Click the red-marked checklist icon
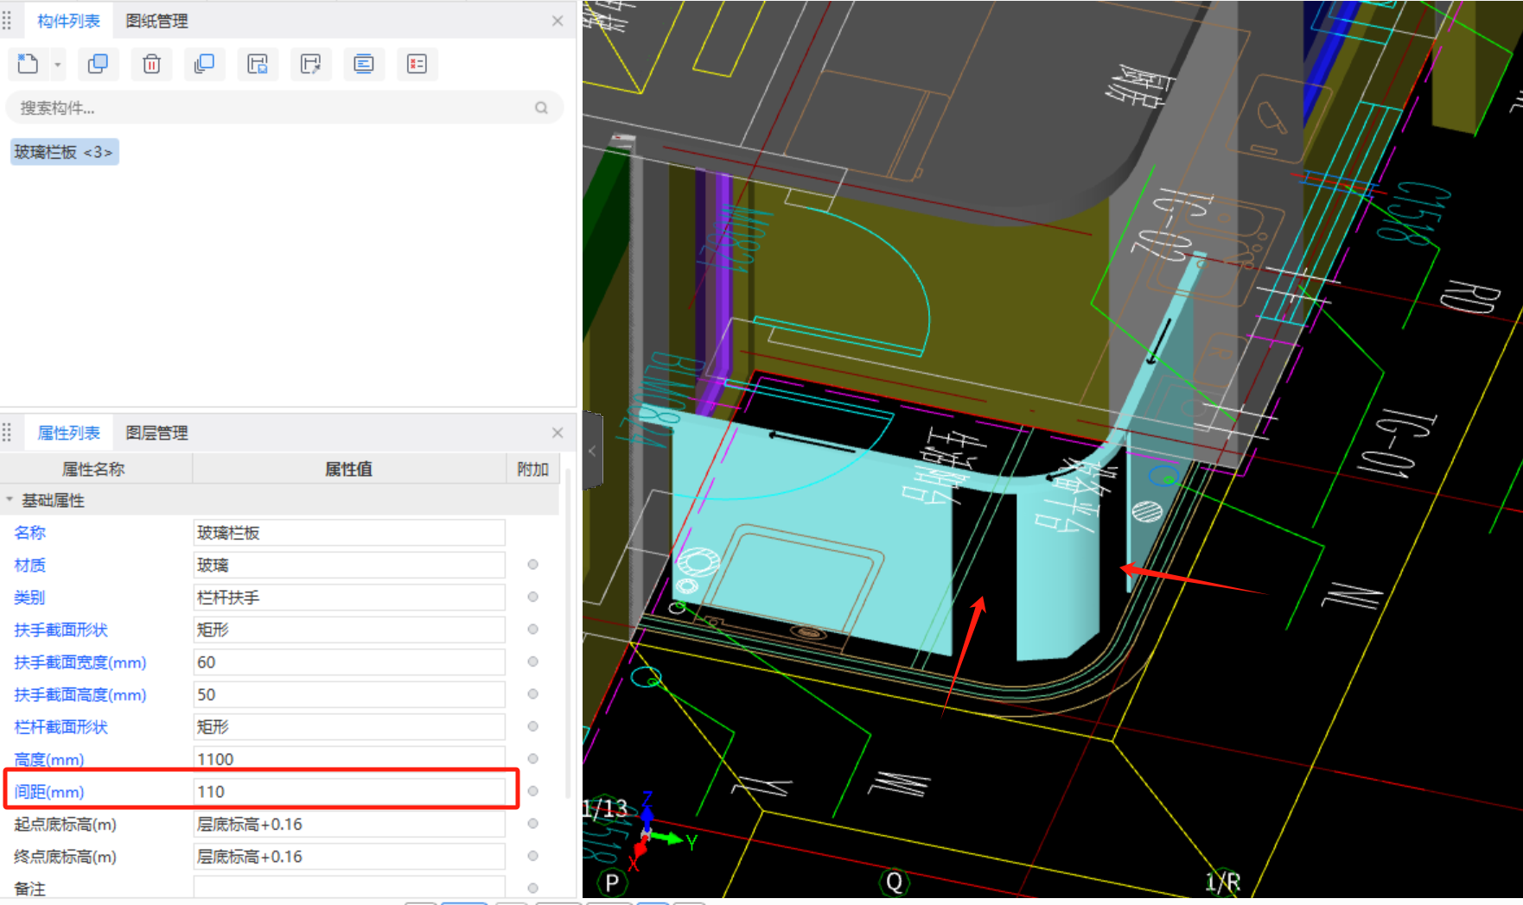This screenshot has height=905, width=1523. [417, 64]
